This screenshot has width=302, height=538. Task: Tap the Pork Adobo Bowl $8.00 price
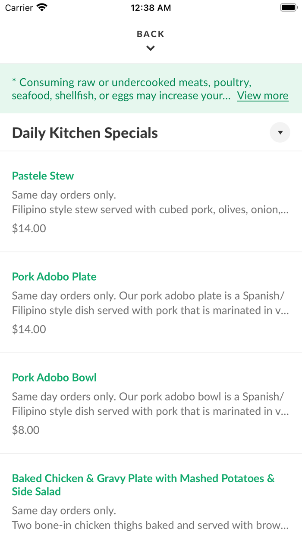coord(26,430)
